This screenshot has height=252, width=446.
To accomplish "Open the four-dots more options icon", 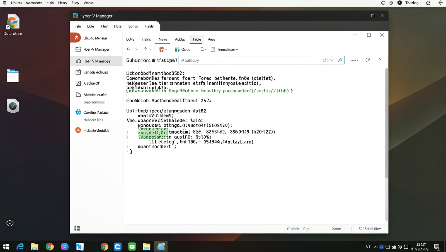I will coord(355,60).
